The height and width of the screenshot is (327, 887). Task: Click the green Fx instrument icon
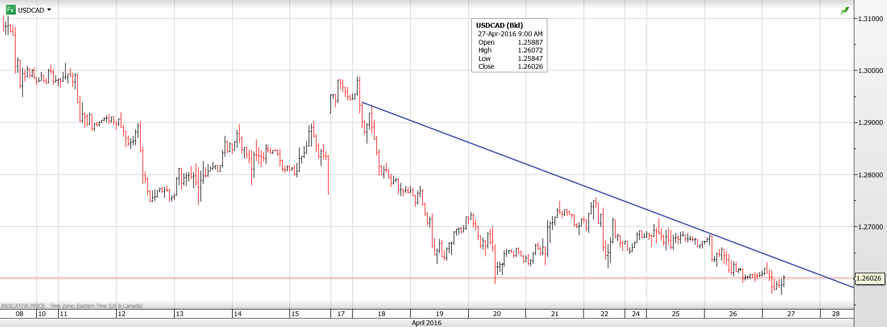tap(10, 10)
